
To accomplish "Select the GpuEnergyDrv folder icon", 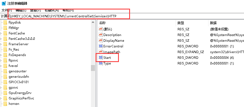I will (5, 93).
